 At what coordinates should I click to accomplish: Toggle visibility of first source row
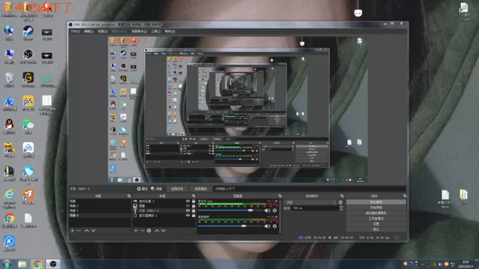[x=188, y=201]
